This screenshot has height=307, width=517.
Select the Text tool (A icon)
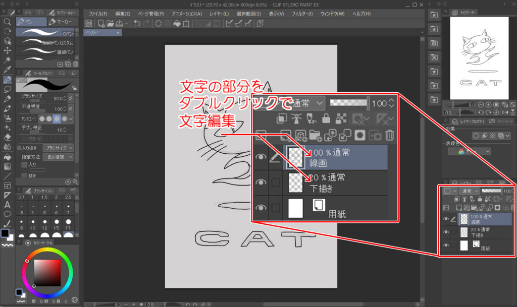(7, 205)
